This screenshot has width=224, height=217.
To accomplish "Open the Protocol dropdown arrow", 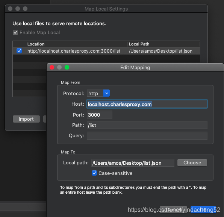I will pos(106,93).
